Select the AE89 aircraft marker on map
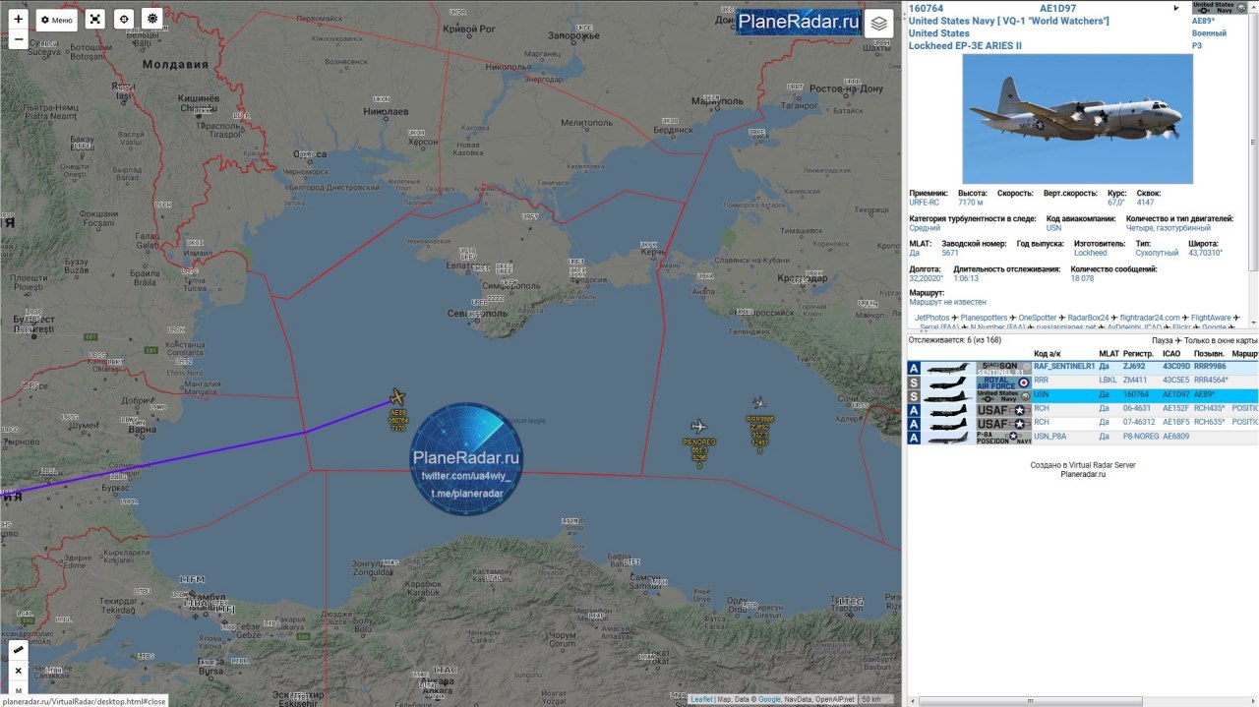Screen dimensions: 1259x707 tap(397, 396)
